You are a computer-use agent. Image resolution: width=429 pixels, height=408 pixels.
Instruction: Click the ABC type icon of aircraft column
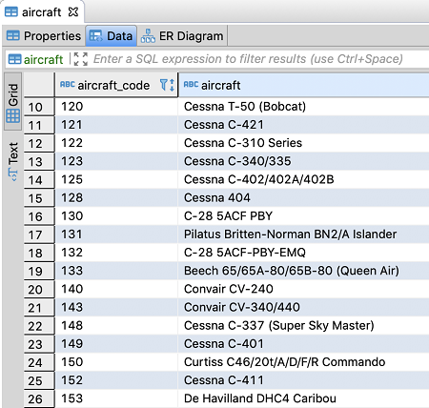click(x=191, y=85)
